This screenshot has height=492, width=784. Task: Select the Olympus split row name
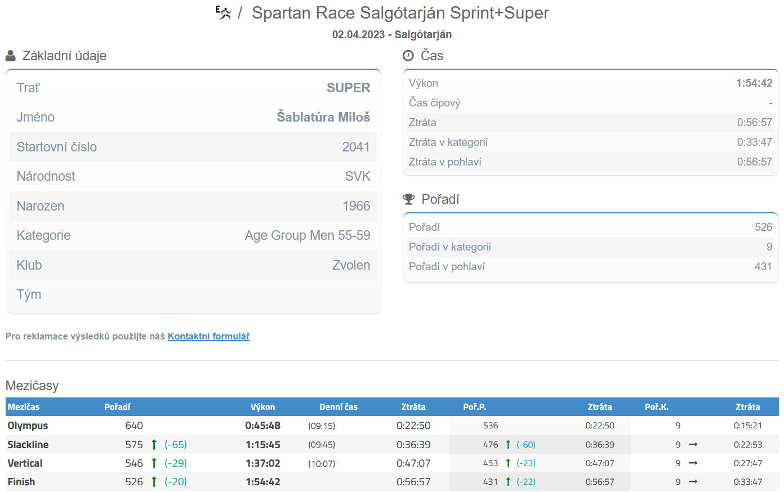point(28,426)
